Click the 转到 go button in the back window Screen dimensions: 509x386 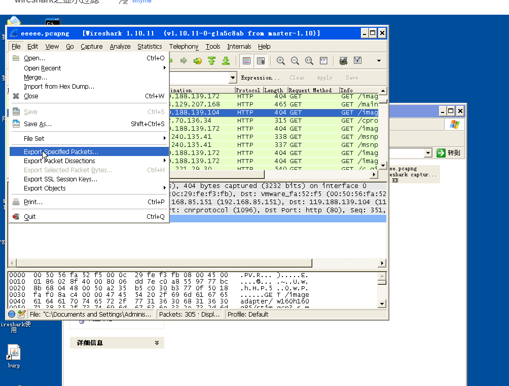[x=448, y=153]
